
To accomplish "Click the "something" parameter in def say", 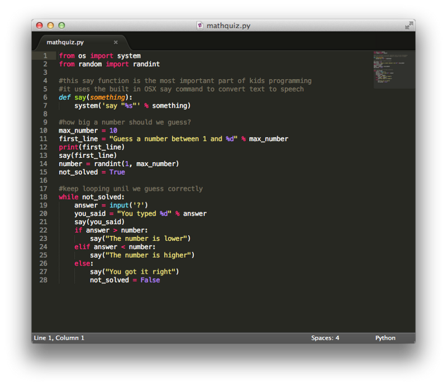I will point(107,98).
